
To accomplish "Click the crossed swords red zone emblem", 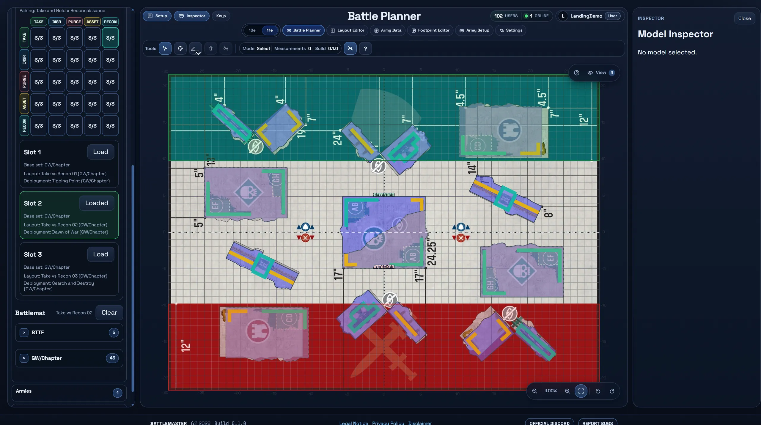I will tap(384, 351).
